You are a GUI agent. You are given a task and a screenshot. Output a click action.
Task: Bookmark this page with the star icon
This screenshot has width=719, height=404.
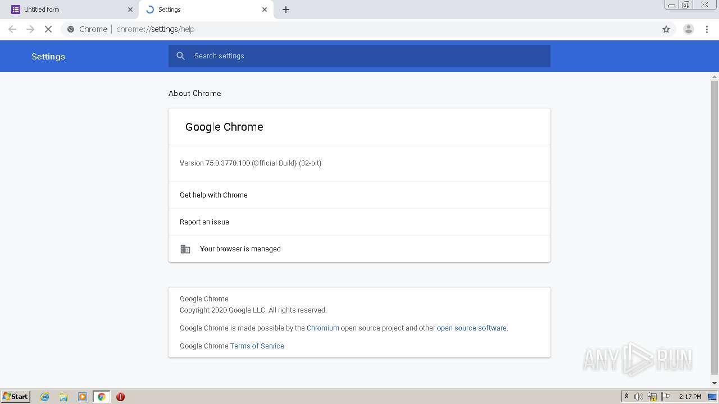tap(666, 29)
